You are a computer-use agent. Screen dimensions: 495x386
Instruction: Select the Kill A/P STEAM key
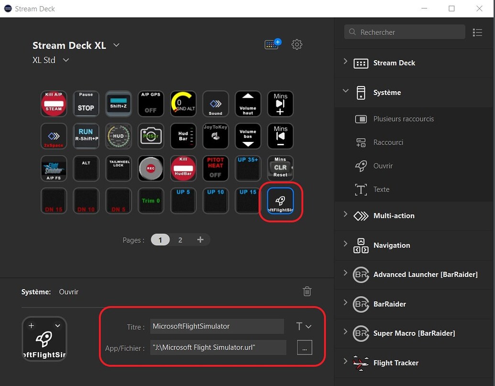tap(54, 104)
